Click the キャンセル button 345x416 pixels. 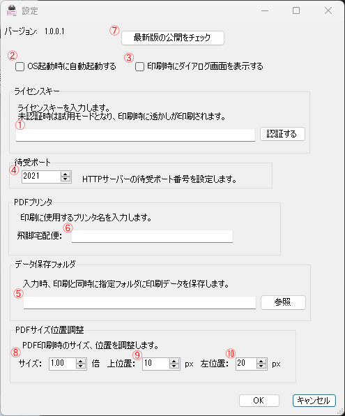point(314,401)
